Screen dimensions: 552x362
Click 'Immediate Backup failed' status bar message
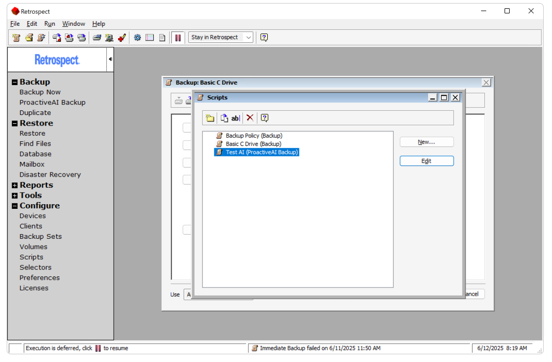pos(320,348)
